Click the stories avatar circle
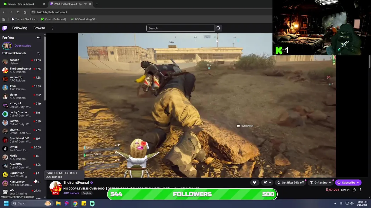The image size is (371, 208). (7, 46)
